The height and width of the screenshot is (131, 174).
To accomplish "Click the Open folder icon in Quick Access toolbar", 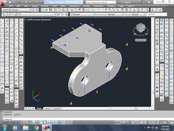I will pos(14,2).
